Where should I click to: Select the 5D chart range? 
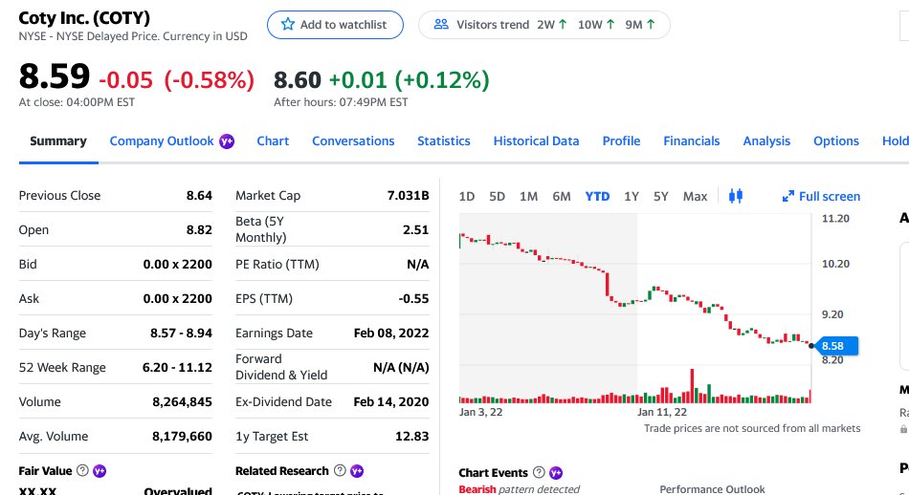pyautogui.click(x=497, y=196)
